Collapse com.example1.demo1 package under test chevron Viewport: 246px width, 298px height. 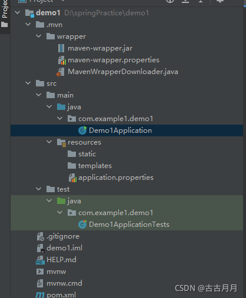point(60,213)
